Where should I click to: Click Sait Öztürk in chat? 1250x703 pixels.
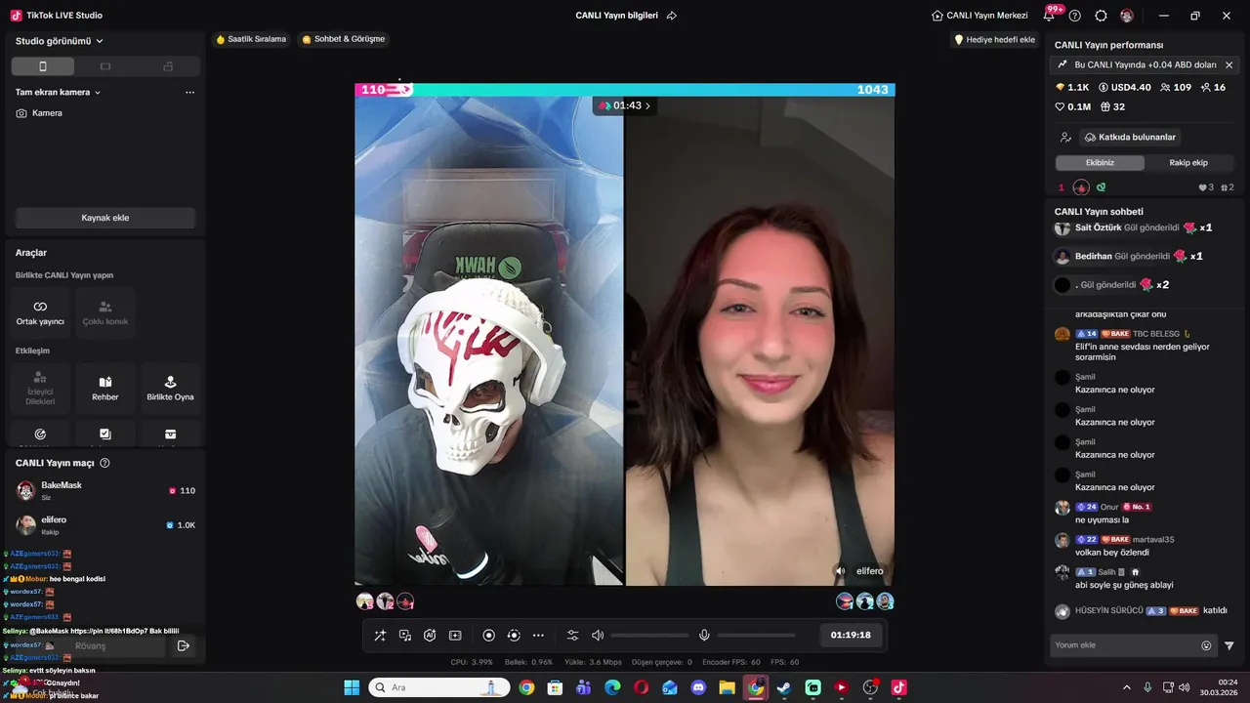pos(1098,227)
